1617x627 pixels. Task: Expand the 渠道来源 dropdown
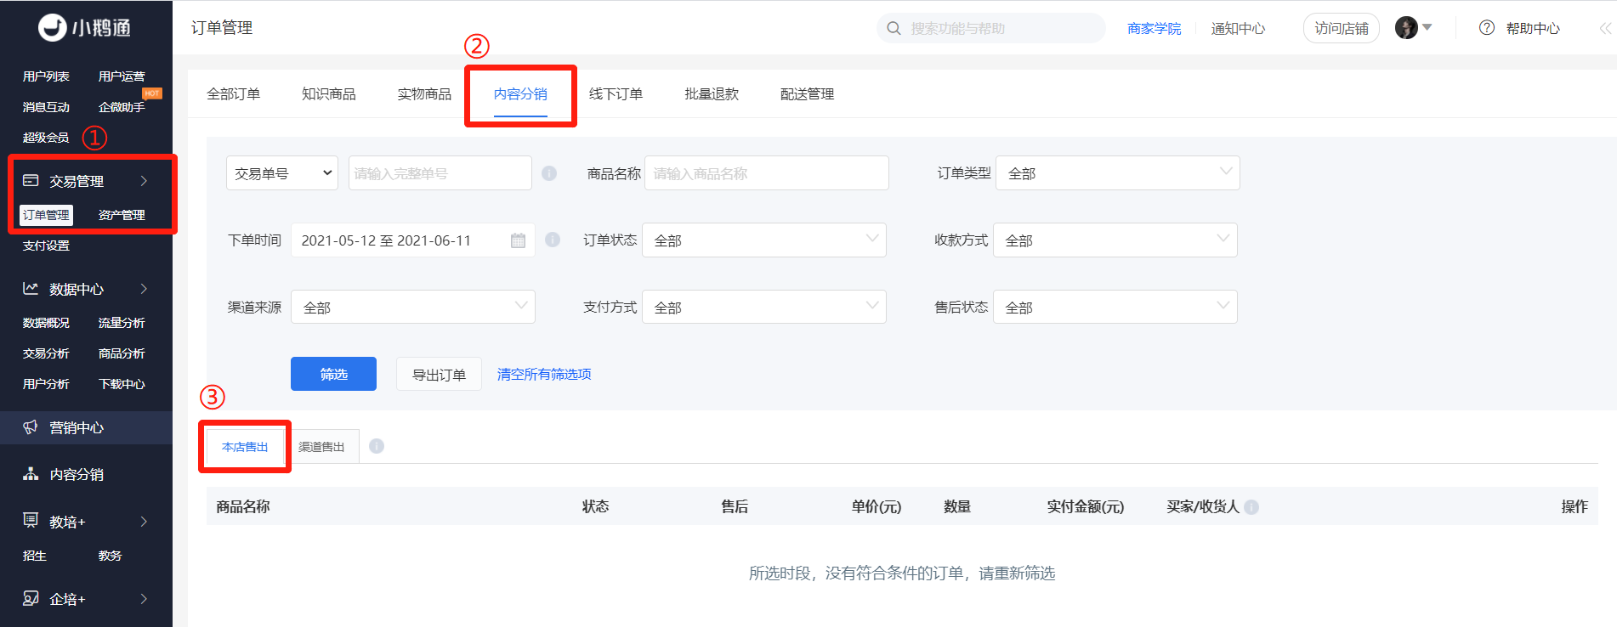click(x=413, y=307)
